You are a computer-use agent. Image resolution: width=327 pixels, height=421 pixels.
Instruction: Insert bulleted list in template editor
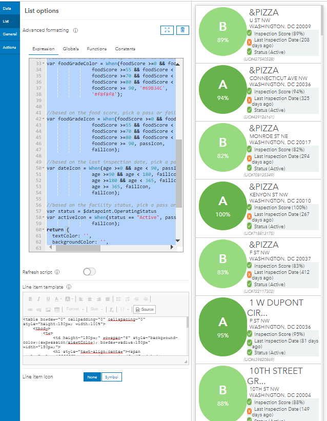point(118,299)
